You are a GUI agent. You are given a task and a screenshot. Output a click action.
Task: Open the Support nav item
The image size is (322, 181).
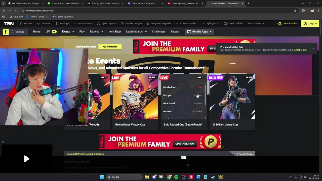(175, 32)
